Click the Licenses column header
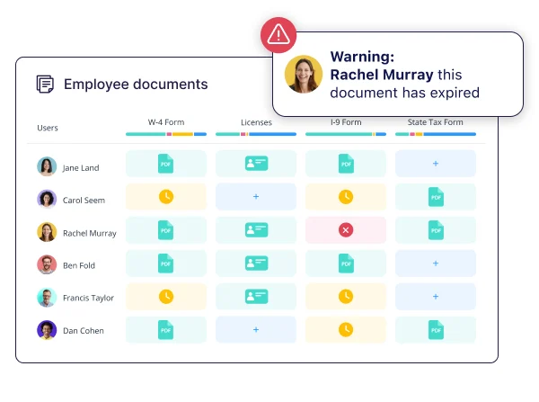539x402 pixels. [256, 122]
